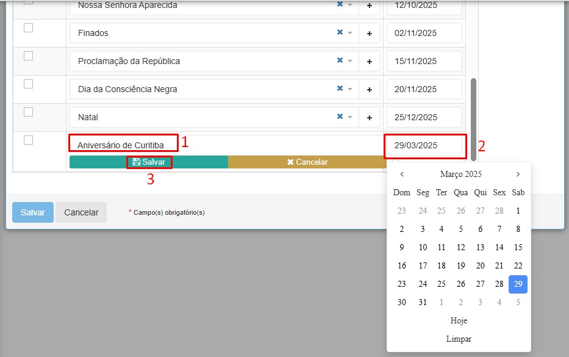Image resolution: width=569 pixels, height=357 pixels.
Task: Click the plus icon beside Proclamação da República
Action: (369, 61)
